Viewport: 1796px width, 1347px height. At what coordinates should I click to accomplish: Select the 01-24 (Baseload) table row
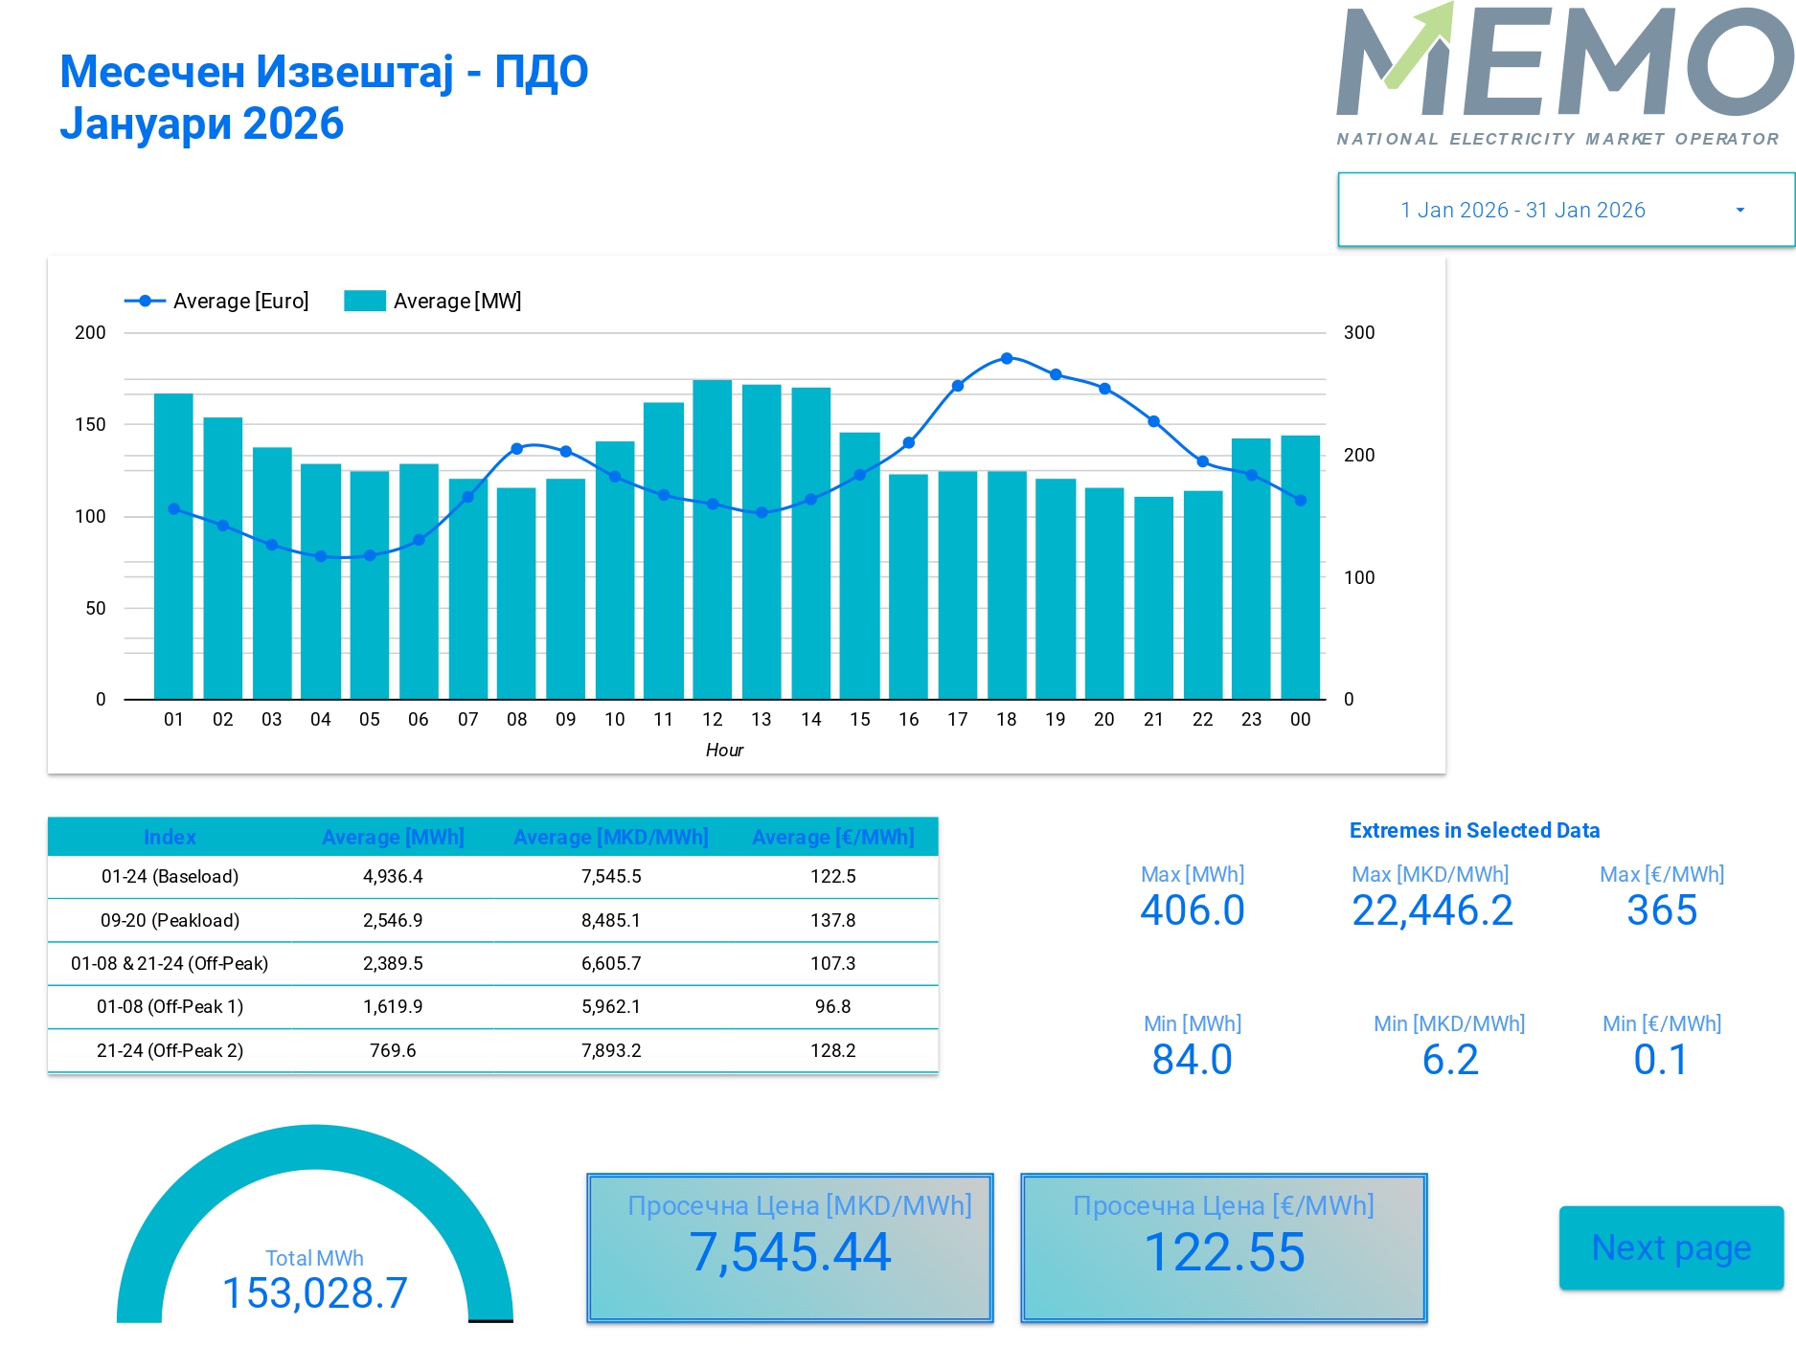(x=492, y=877)
